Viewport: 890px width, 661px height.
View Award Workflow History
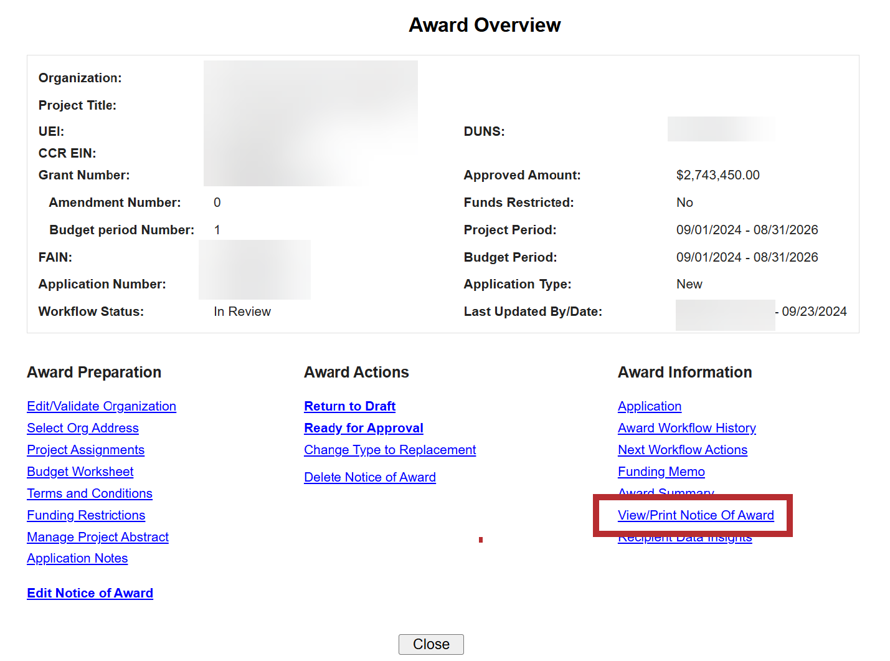[687, 428]
